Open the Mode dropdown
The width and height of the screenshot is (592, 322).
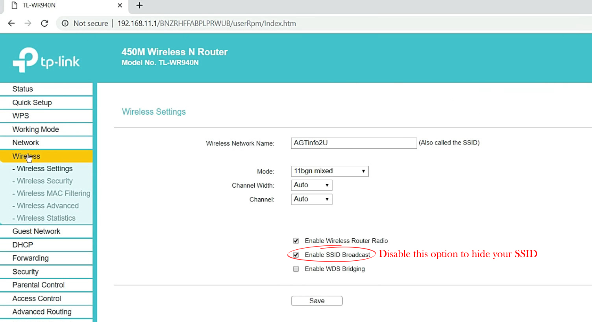click(x=329, y=171)
